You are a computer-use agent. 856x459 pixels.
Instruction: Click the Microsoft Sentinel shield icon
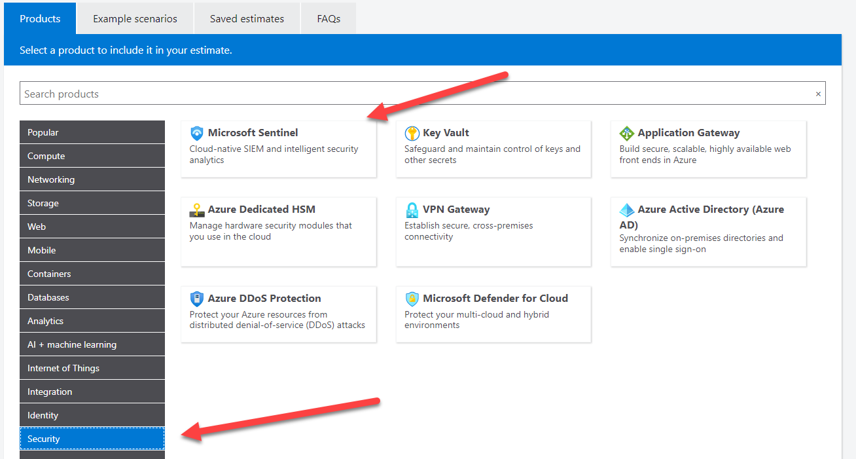(197, 132)
